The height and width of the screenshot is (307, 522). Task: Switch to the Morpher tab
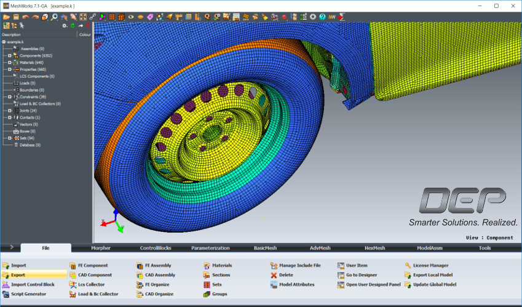pyautogui.click(x=101, y=248)
